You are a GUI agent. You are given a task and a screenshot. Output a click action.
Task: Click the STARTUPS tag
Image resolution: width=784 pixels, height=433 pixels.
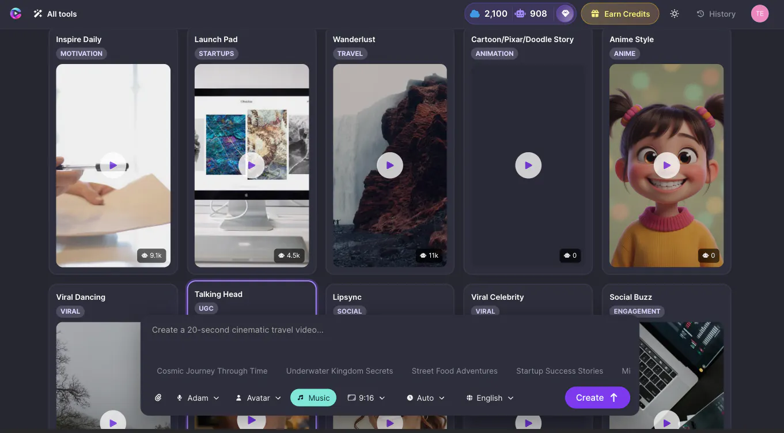pos(216,54)
